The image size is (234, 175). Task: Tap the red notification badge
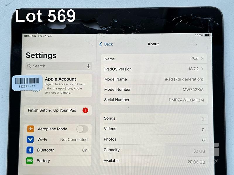coord(85,110)
